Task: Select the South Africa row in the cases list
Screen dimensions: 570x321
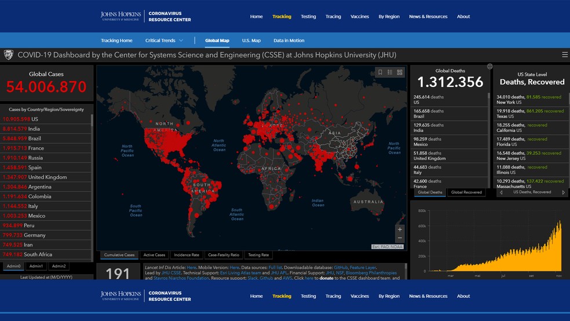Action: pos(46,254)
